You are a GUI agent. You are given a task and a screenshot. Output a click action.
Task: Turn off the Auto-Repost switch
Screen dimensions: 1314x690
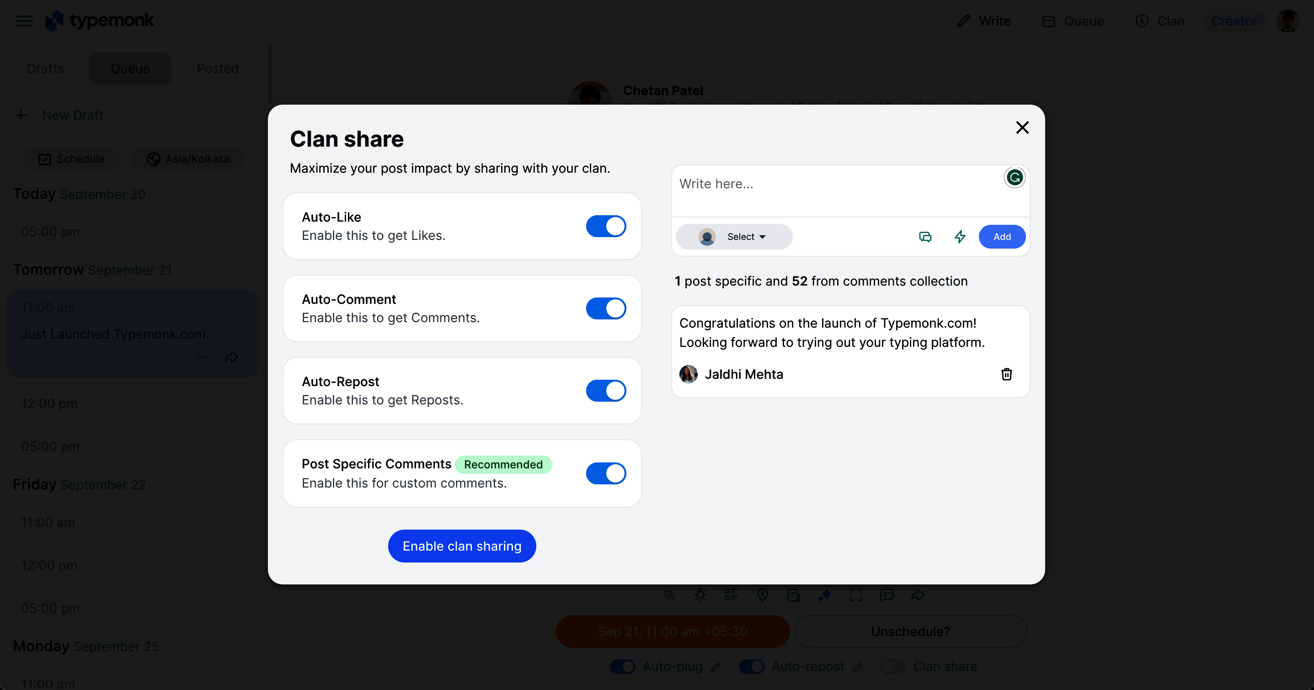605,391
